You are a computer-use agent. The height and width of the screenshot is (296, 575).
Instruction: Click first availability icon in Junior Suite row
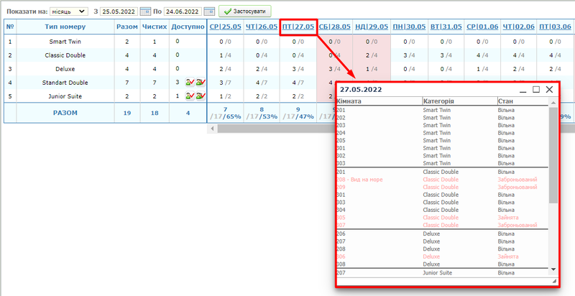coord(190,96)
